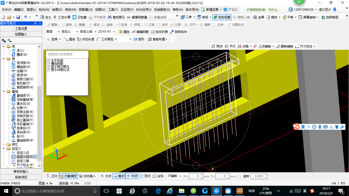Open the 钢筋量(Q) menu

86,10
